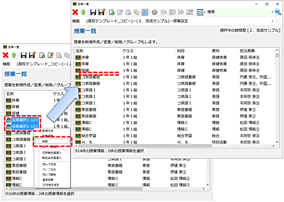
Task: Click the blue list view icon in toolbar
Action: tap(146, 12)
